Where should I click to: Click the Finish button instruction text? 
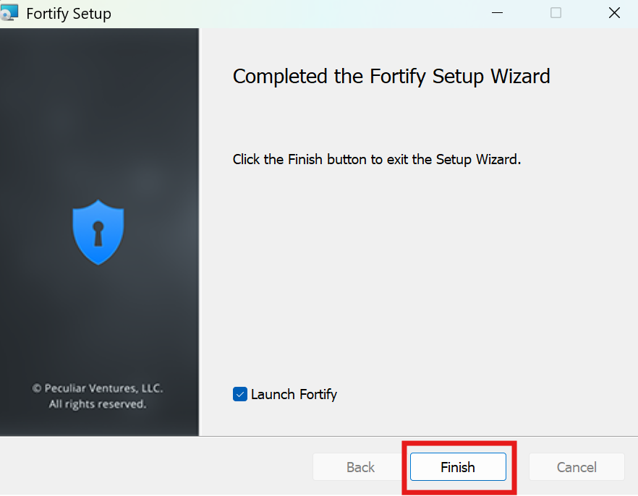point(376,159)
